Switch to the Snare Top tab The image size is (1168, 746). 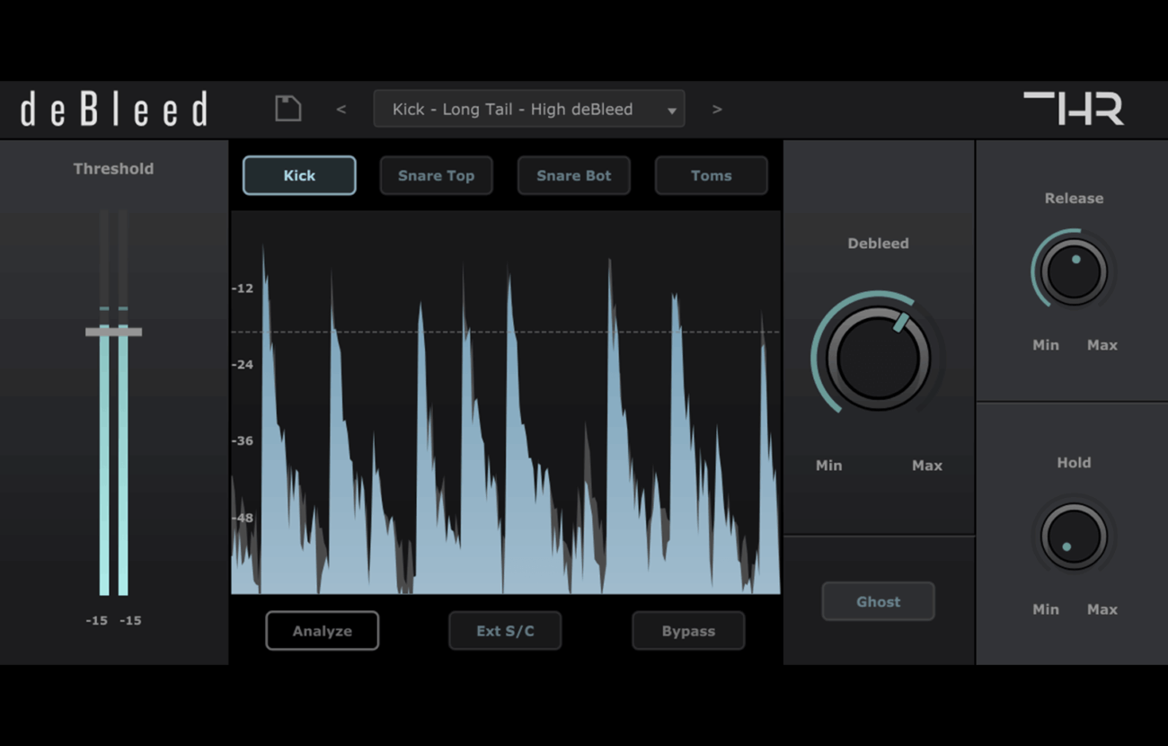click(x=436, y=176)
